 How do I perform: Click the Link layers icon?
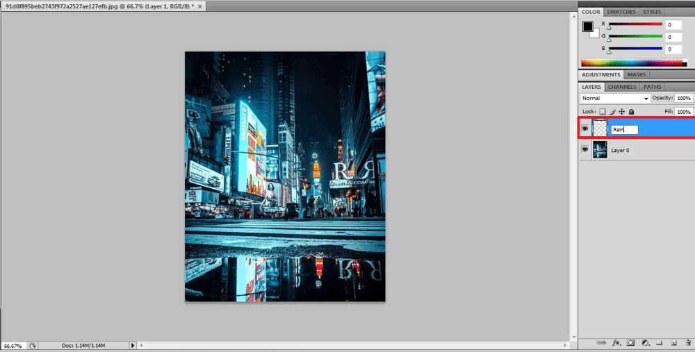tap(601, 343)
